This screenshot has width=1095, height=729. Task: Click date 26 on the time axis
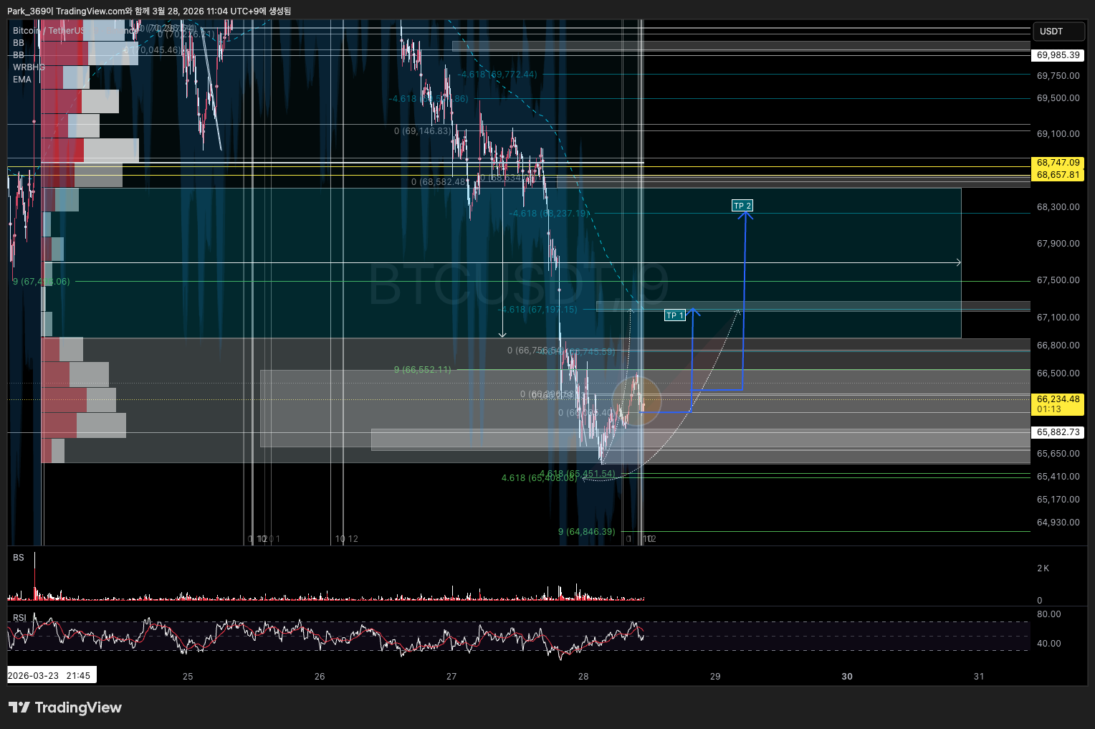click(x=320, y=676)
